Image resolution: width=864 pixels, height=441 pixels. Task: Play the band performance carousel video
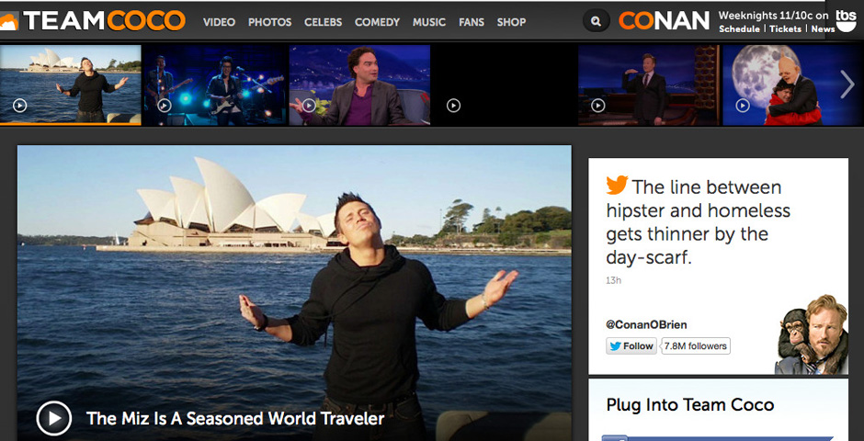click(x=165, y=105)
